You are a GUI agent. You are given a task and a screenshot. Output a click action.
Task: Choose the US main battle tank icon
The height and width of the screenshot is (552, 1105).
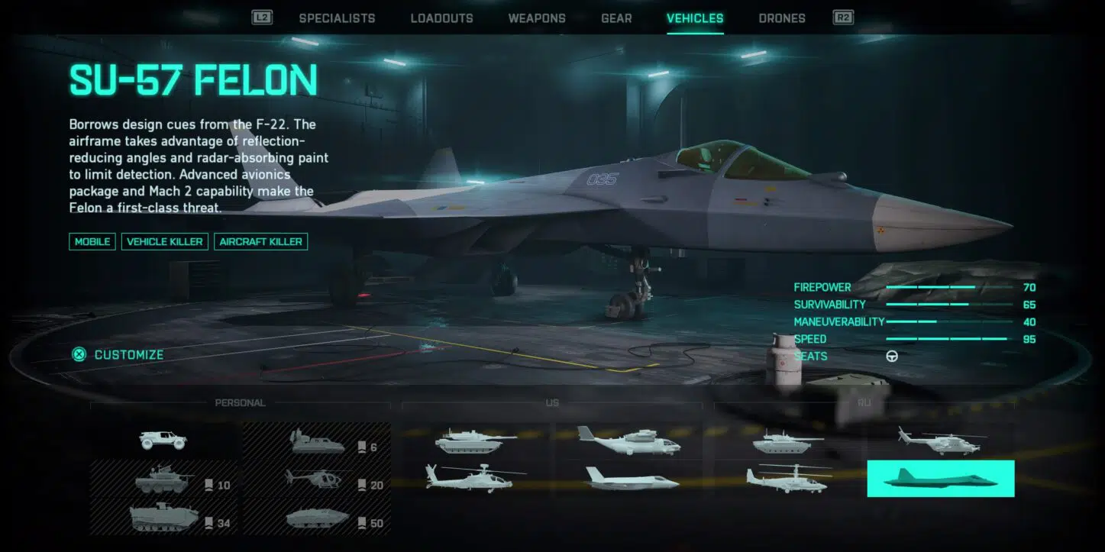(475, 441)
